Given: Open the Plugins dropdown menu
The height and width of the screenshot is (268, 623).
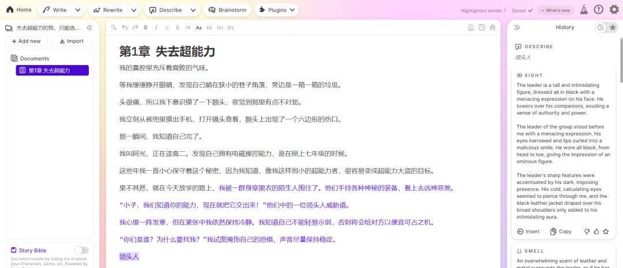Looking at the screenshot, I should click(276, 10).
